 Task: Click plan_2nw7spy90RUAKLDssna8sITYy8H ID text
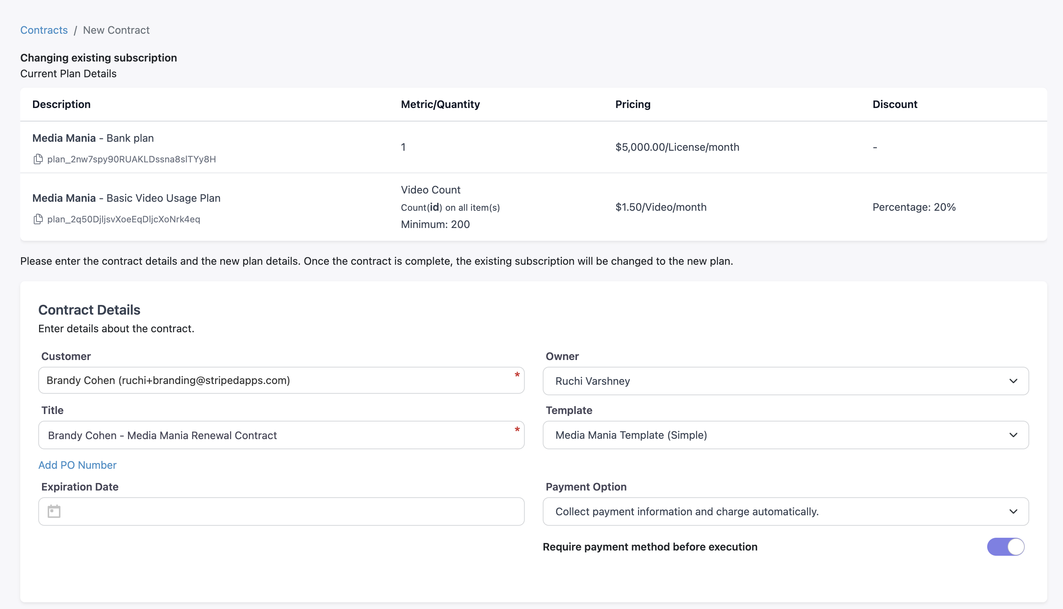point(131,159)
